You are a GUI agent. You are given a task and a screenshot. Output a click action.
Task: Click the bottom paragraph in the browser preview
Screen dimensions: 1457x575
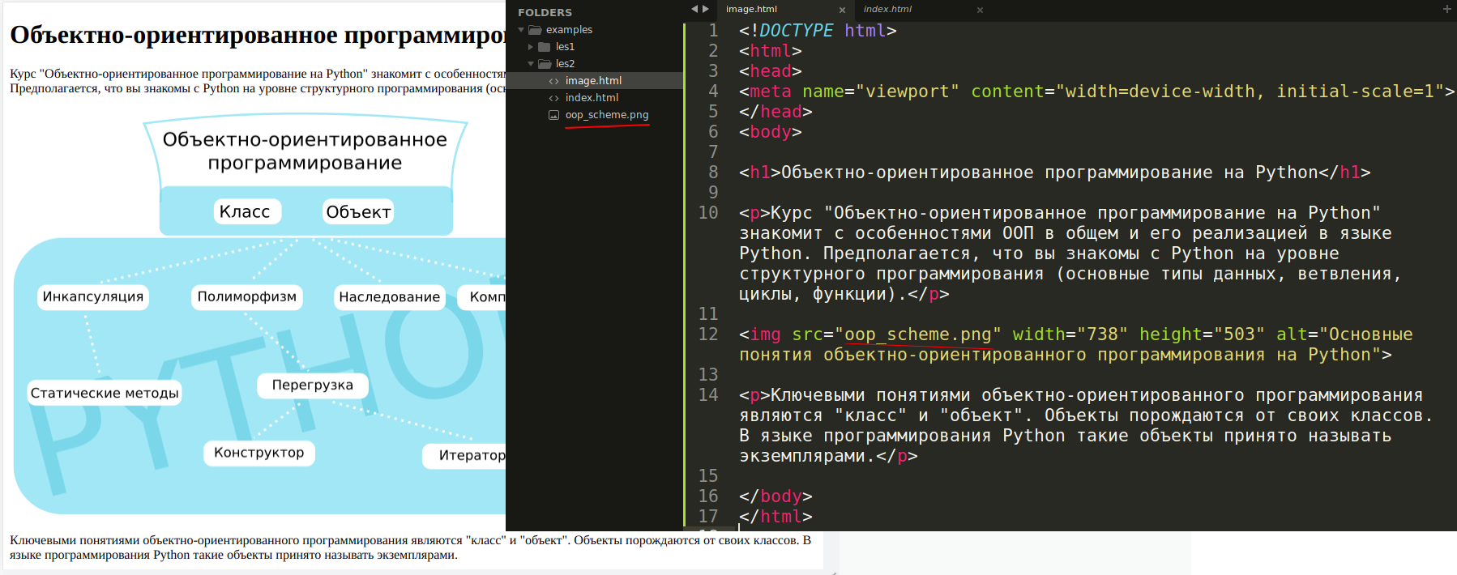click(x=410, y=547)
